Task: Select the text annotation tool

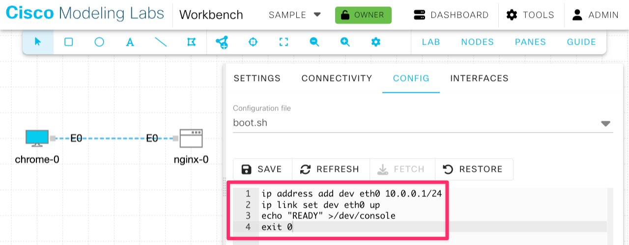Action: [130, 42]
